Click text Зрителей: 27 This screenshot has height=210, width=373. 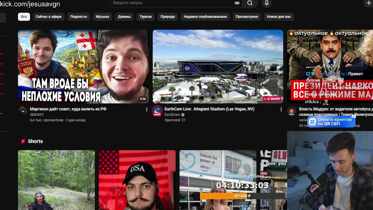click(x=175, y=120)
